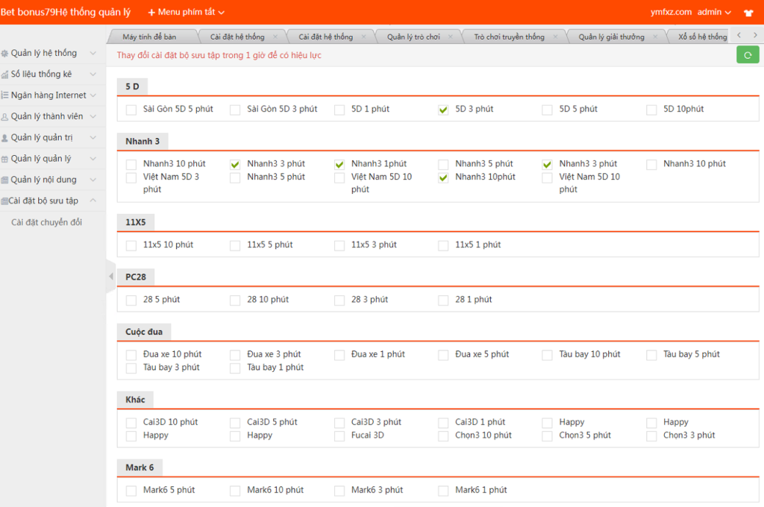Click the green refresh button
Screen dimensions: 764x507
pos(748,54)
